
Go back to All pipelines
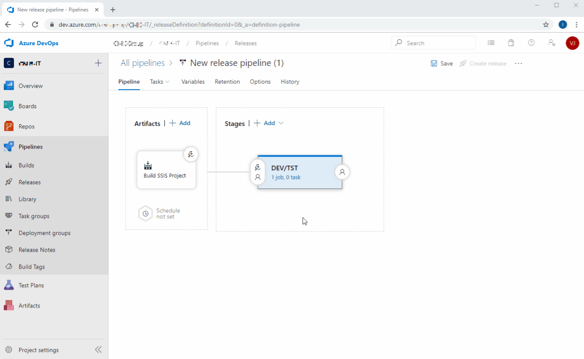click(x=142, y=63)
